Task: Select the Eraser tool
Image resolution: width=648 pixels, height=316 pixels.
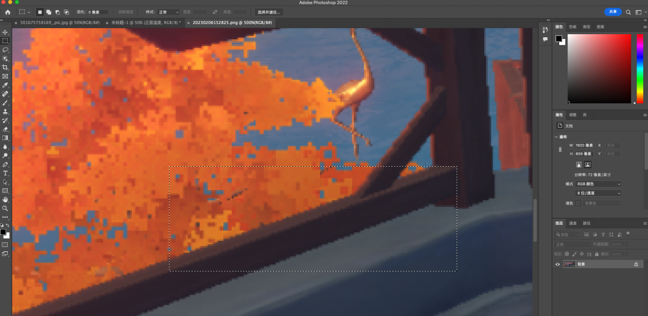Action: 5,130
